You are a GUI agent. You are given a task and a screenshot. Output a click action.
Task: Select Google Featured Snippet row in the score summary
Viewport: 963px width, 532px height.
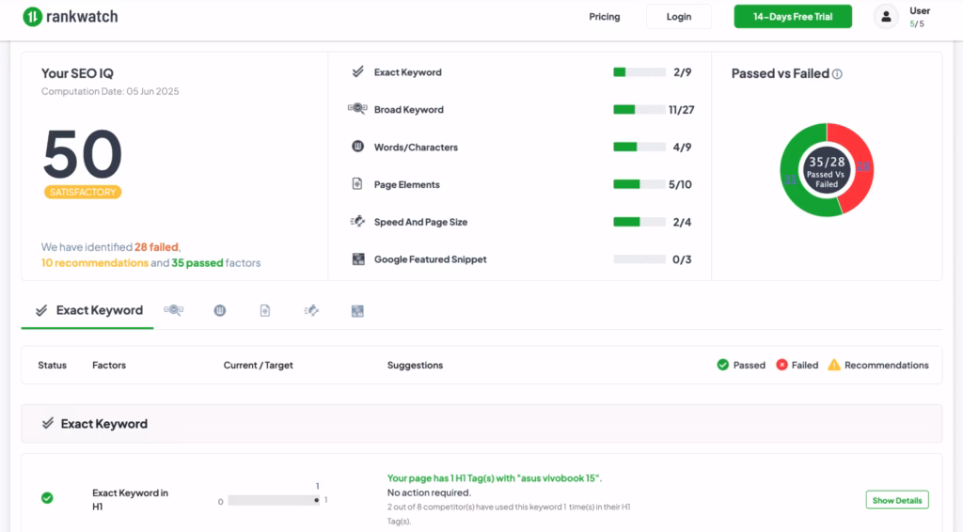pos(430,259)
